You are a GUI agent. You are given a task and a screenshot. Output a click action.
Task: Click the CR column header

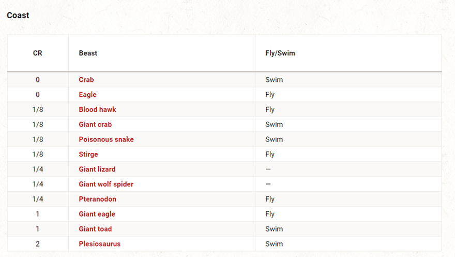[x=38, y=53]
